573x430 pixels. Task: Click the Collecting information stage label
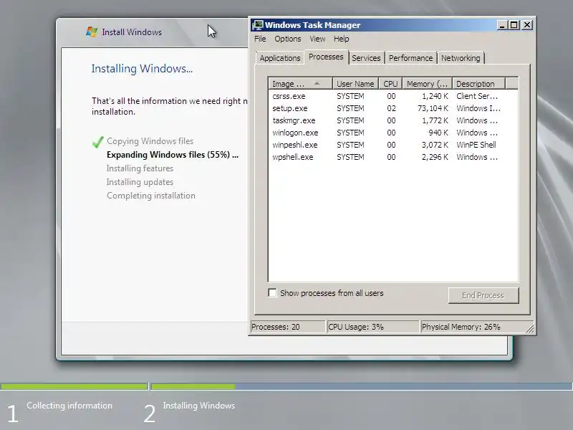[69, 406]
